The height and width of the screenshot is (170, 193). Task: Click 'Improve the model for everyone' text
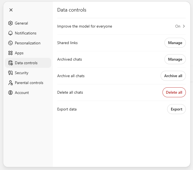pos(85,26)
